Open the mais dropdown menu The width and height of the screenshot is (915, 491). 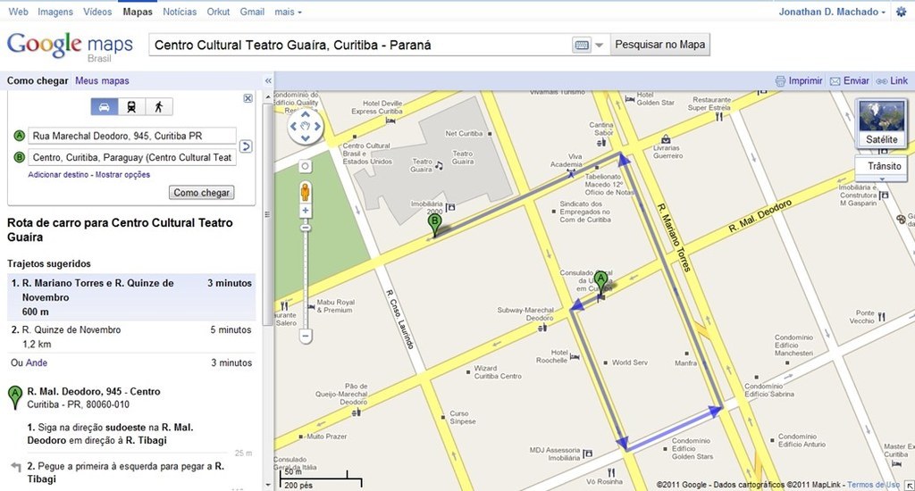tap(289, 12)
